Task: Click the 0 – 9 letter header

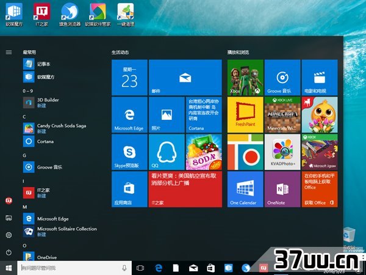Action: 28,91
